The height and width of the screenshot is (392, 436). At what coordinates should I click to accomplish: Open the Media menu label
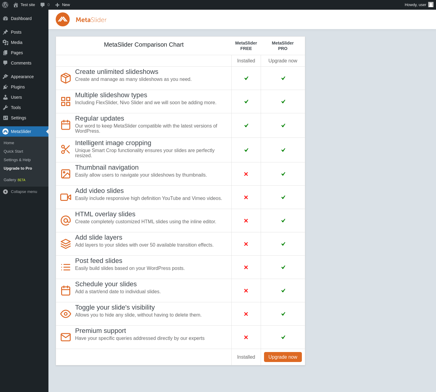(x=17, y=42)
